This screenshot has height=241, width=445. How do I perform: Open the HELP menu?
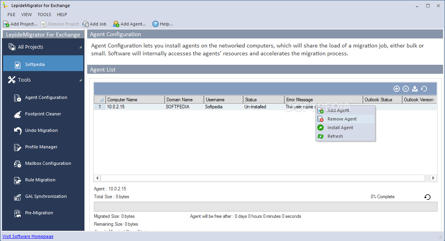point(62,15)
